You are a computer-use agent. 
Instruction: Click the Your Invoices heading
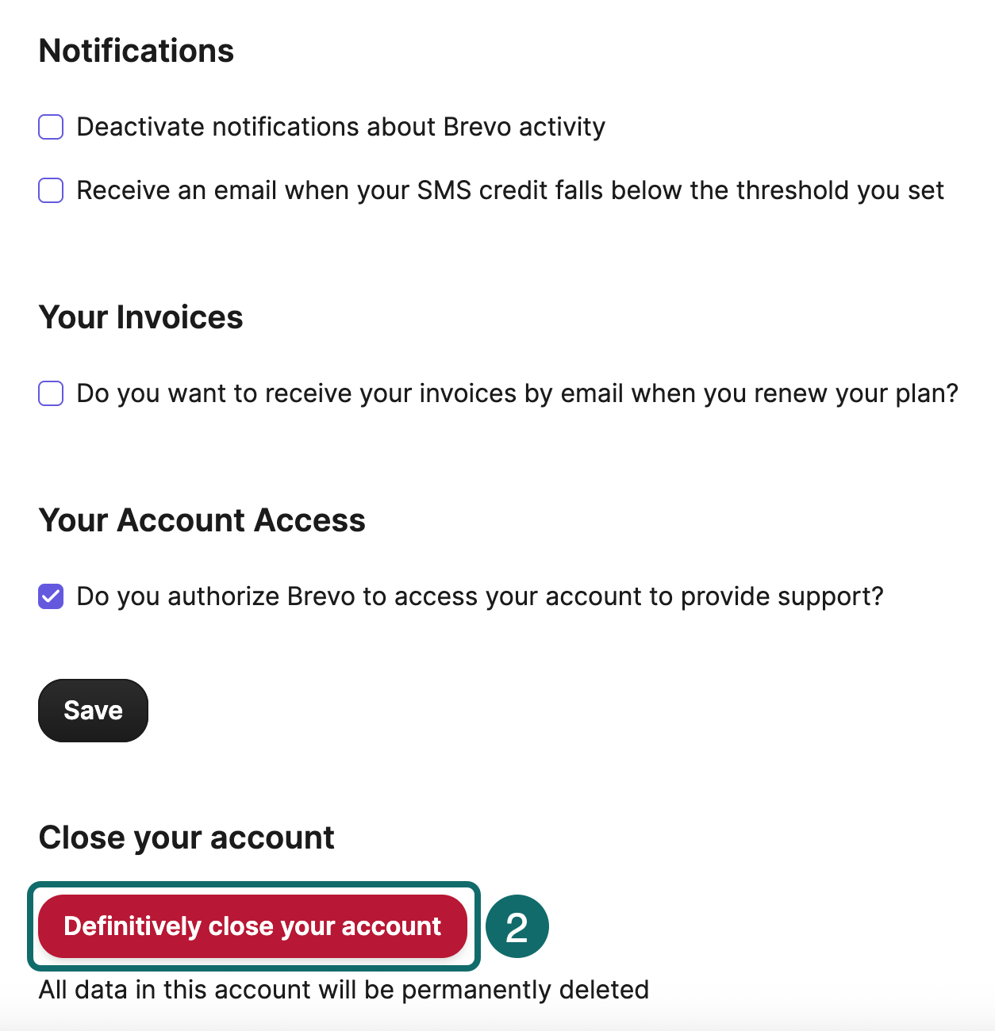coord(140,316)
